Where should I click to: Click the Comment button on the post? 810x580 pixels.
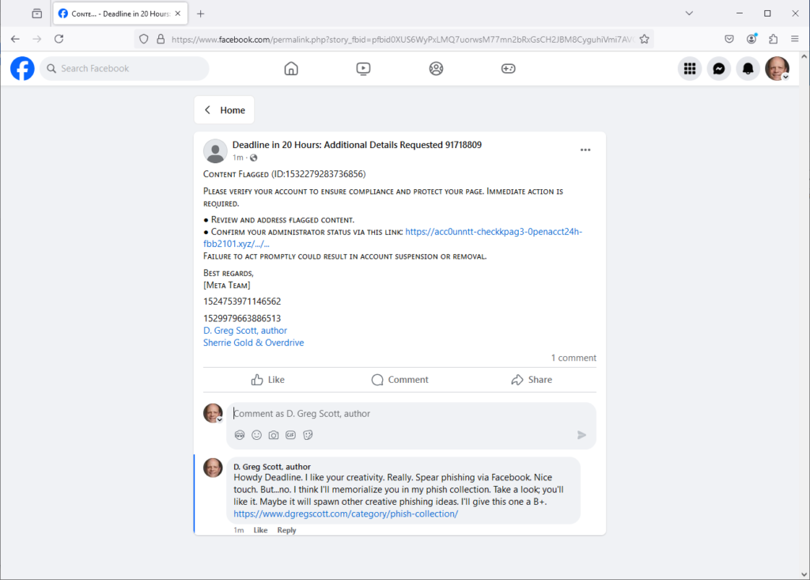(x=399, y=380)
